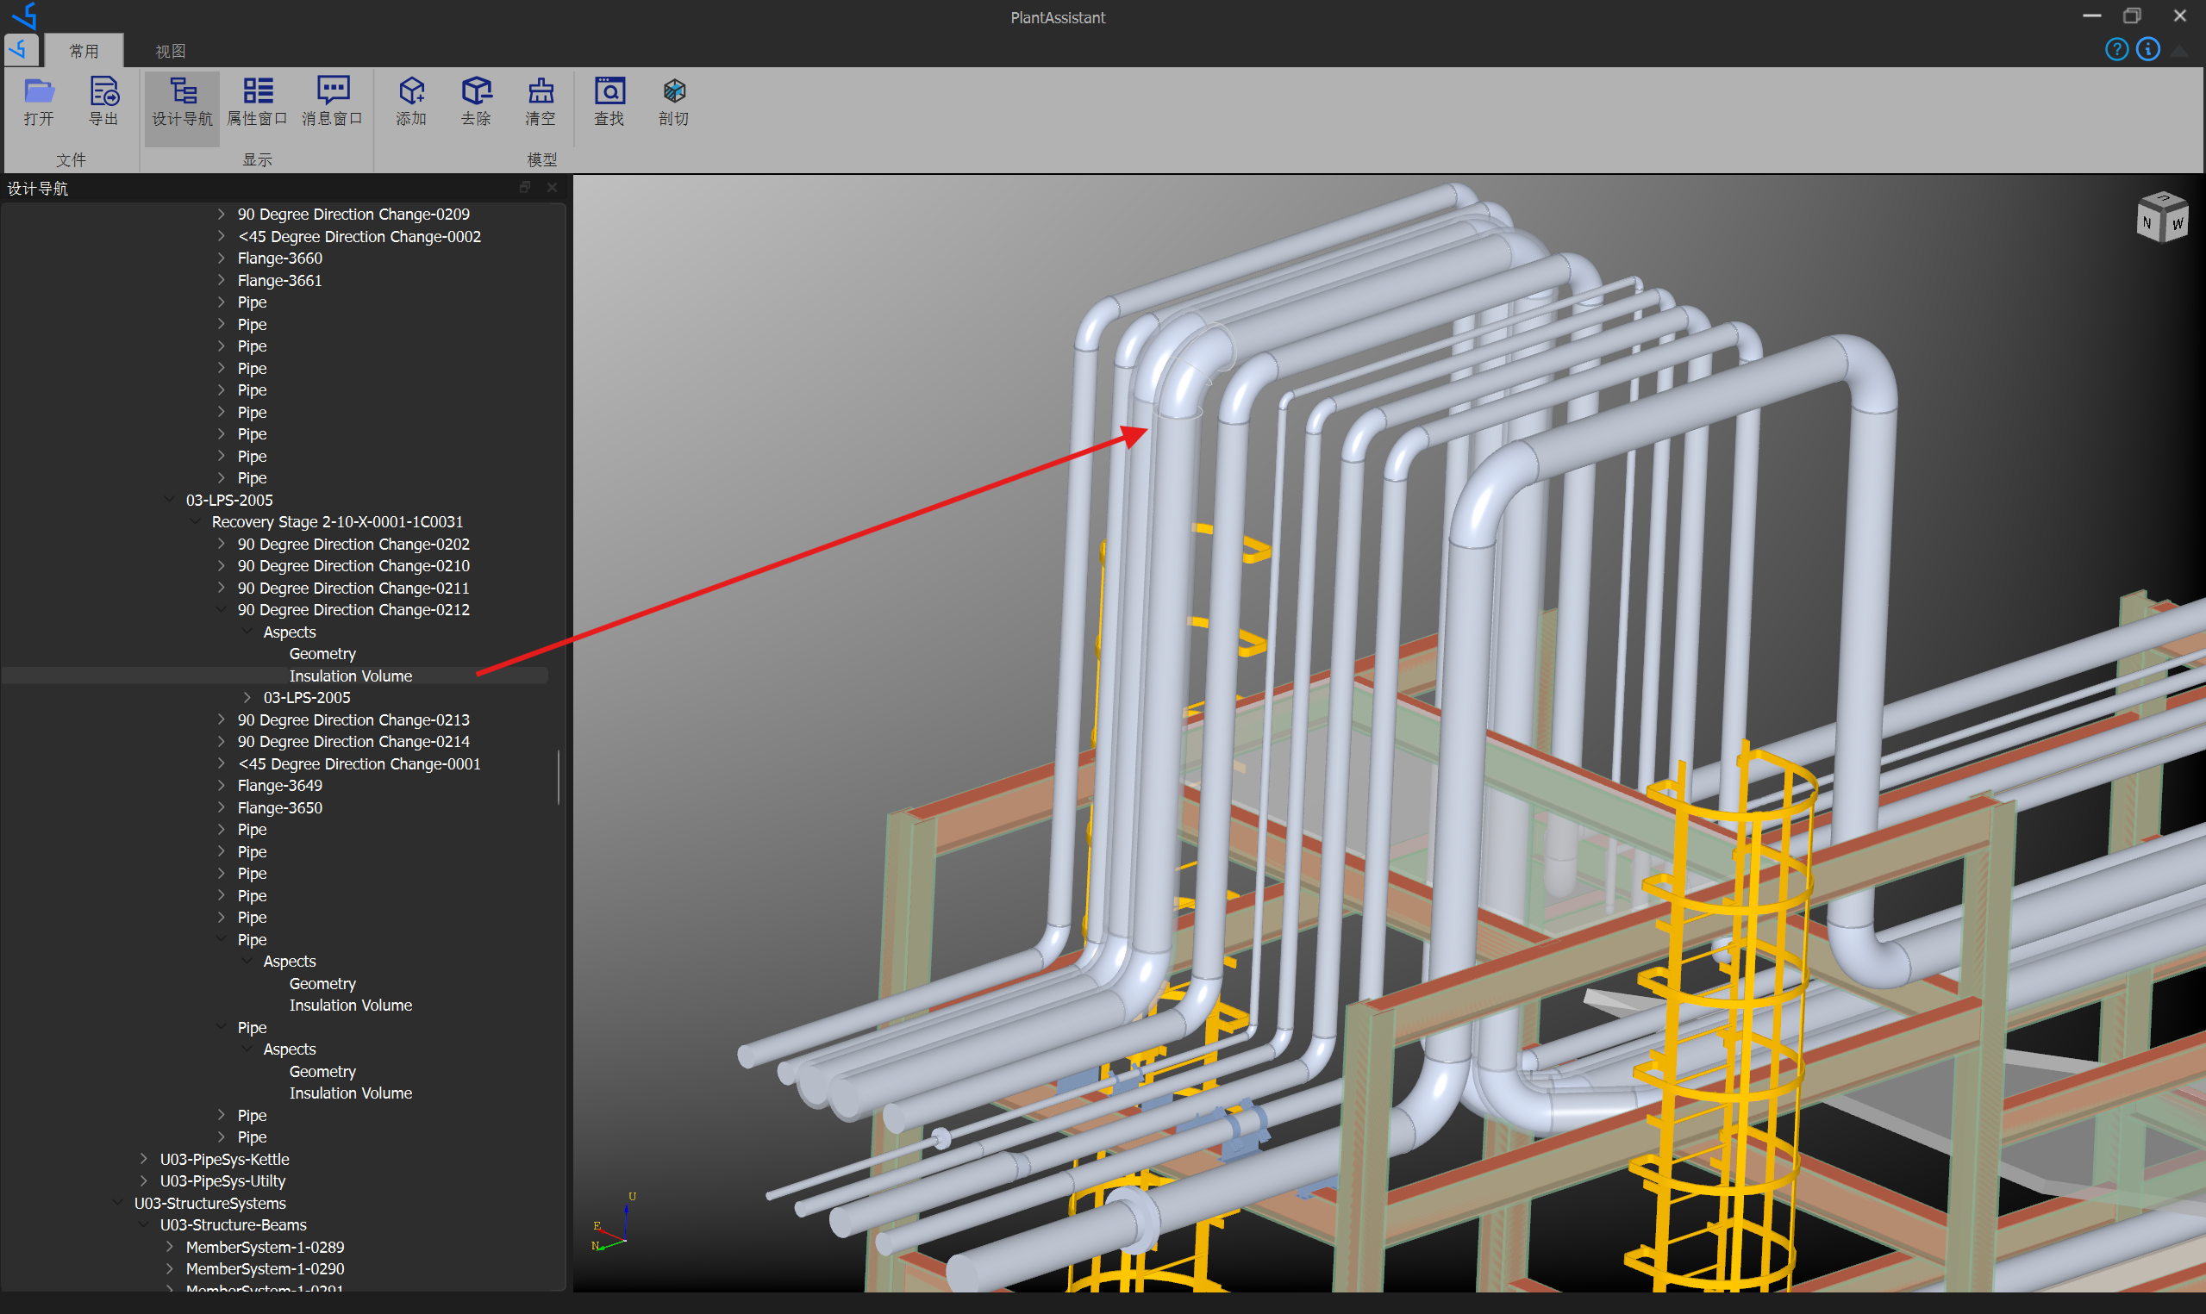Collapse the Recovery Stage 2-10-X-0001-1C0031 node
Screen dimensions: 2206x1314
point(196,521)
